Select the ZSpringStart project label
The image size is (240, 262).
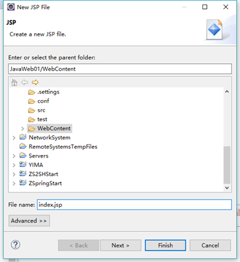point(45,184)
